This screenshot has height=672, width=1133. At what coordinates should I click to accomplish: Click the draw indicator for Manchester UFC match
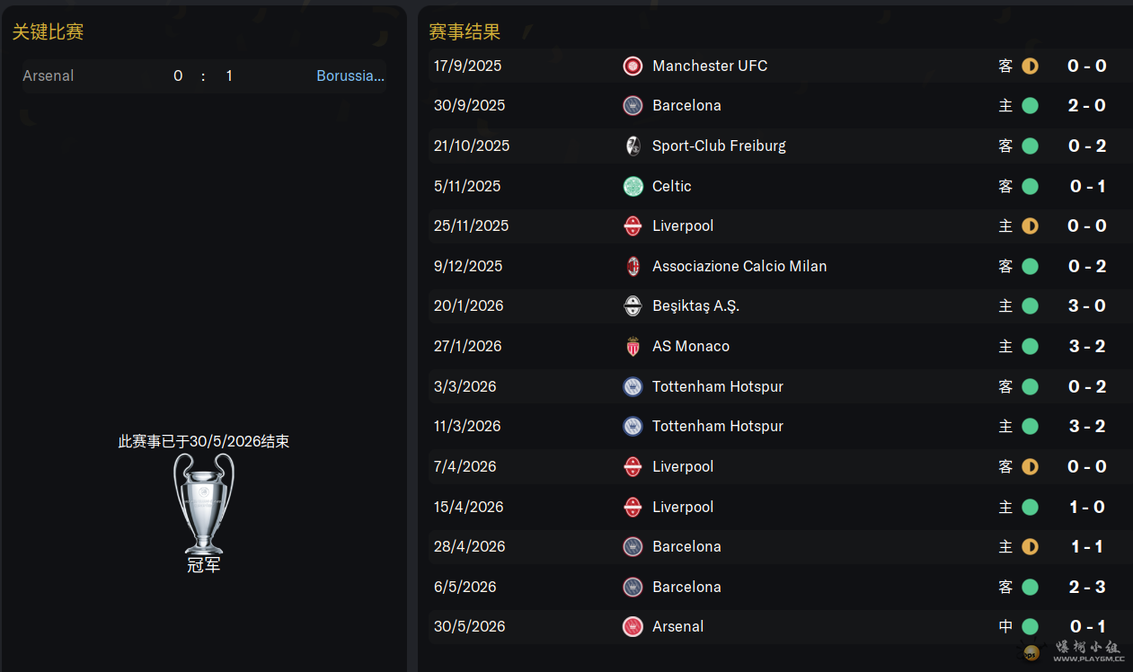coord(1030,66)
